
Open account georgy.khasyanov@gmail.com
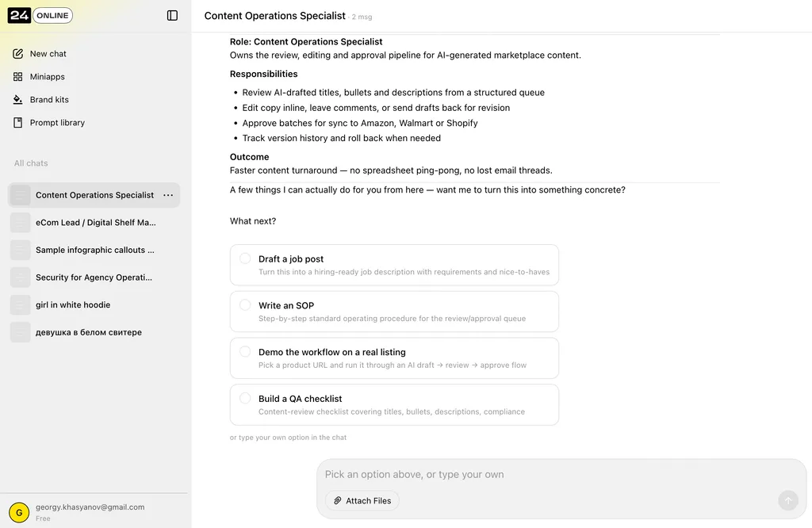pyautogui.click(x=90, y=507)
